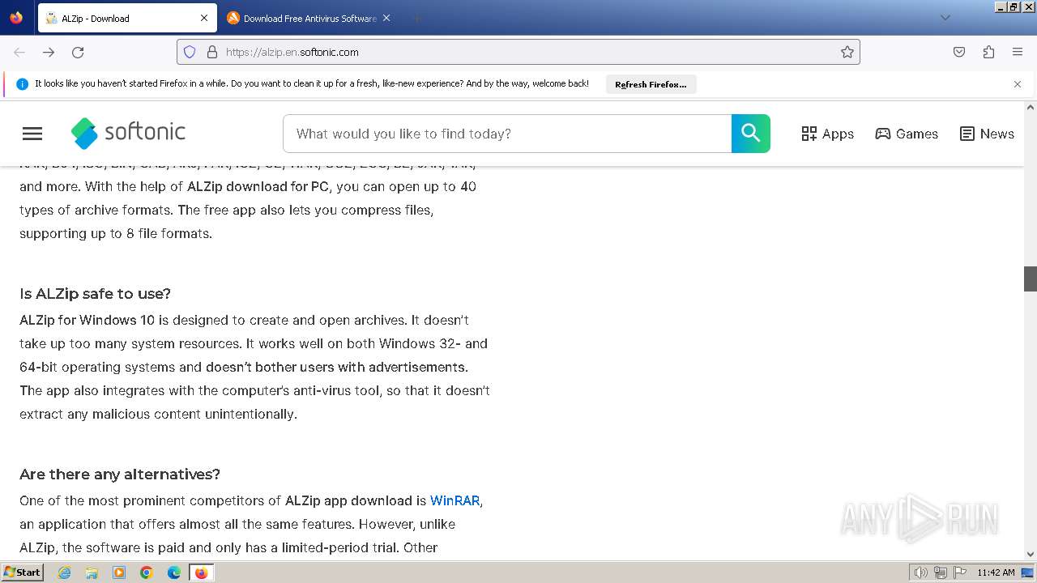Go to the Softonic logo homepage
This screenshot has width=1037, height=583.
tap(128, 133)
